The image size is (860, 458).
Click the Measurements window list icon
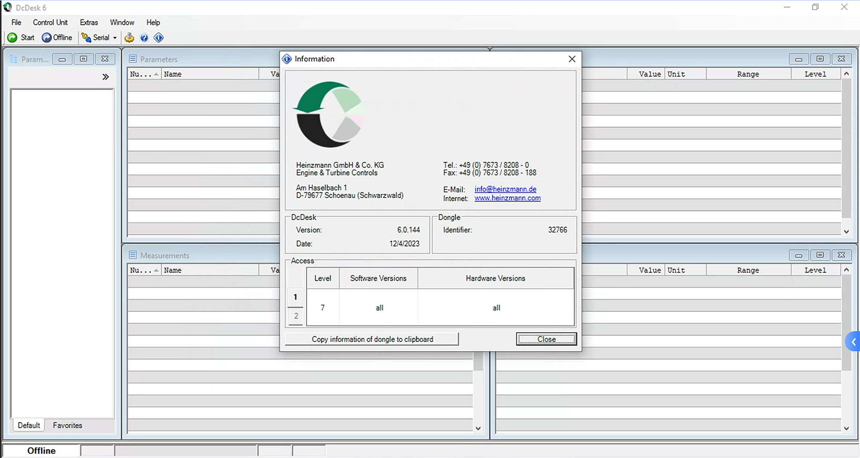pyautogui.click(x=133, y=255)
